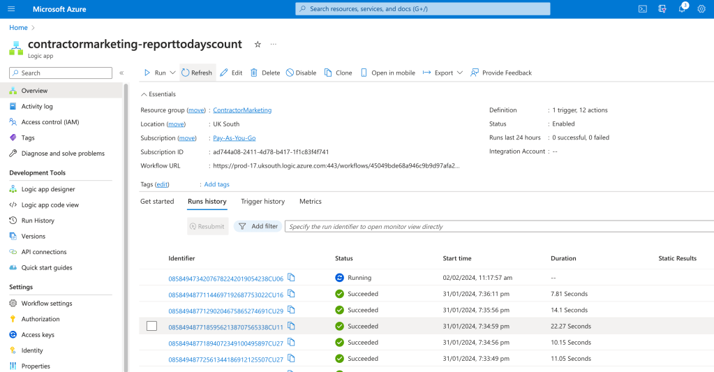Focus the top Azure search bar
The height and width of the screenshot is (372, 714).
pyautogui.click(x=422, y=8)
